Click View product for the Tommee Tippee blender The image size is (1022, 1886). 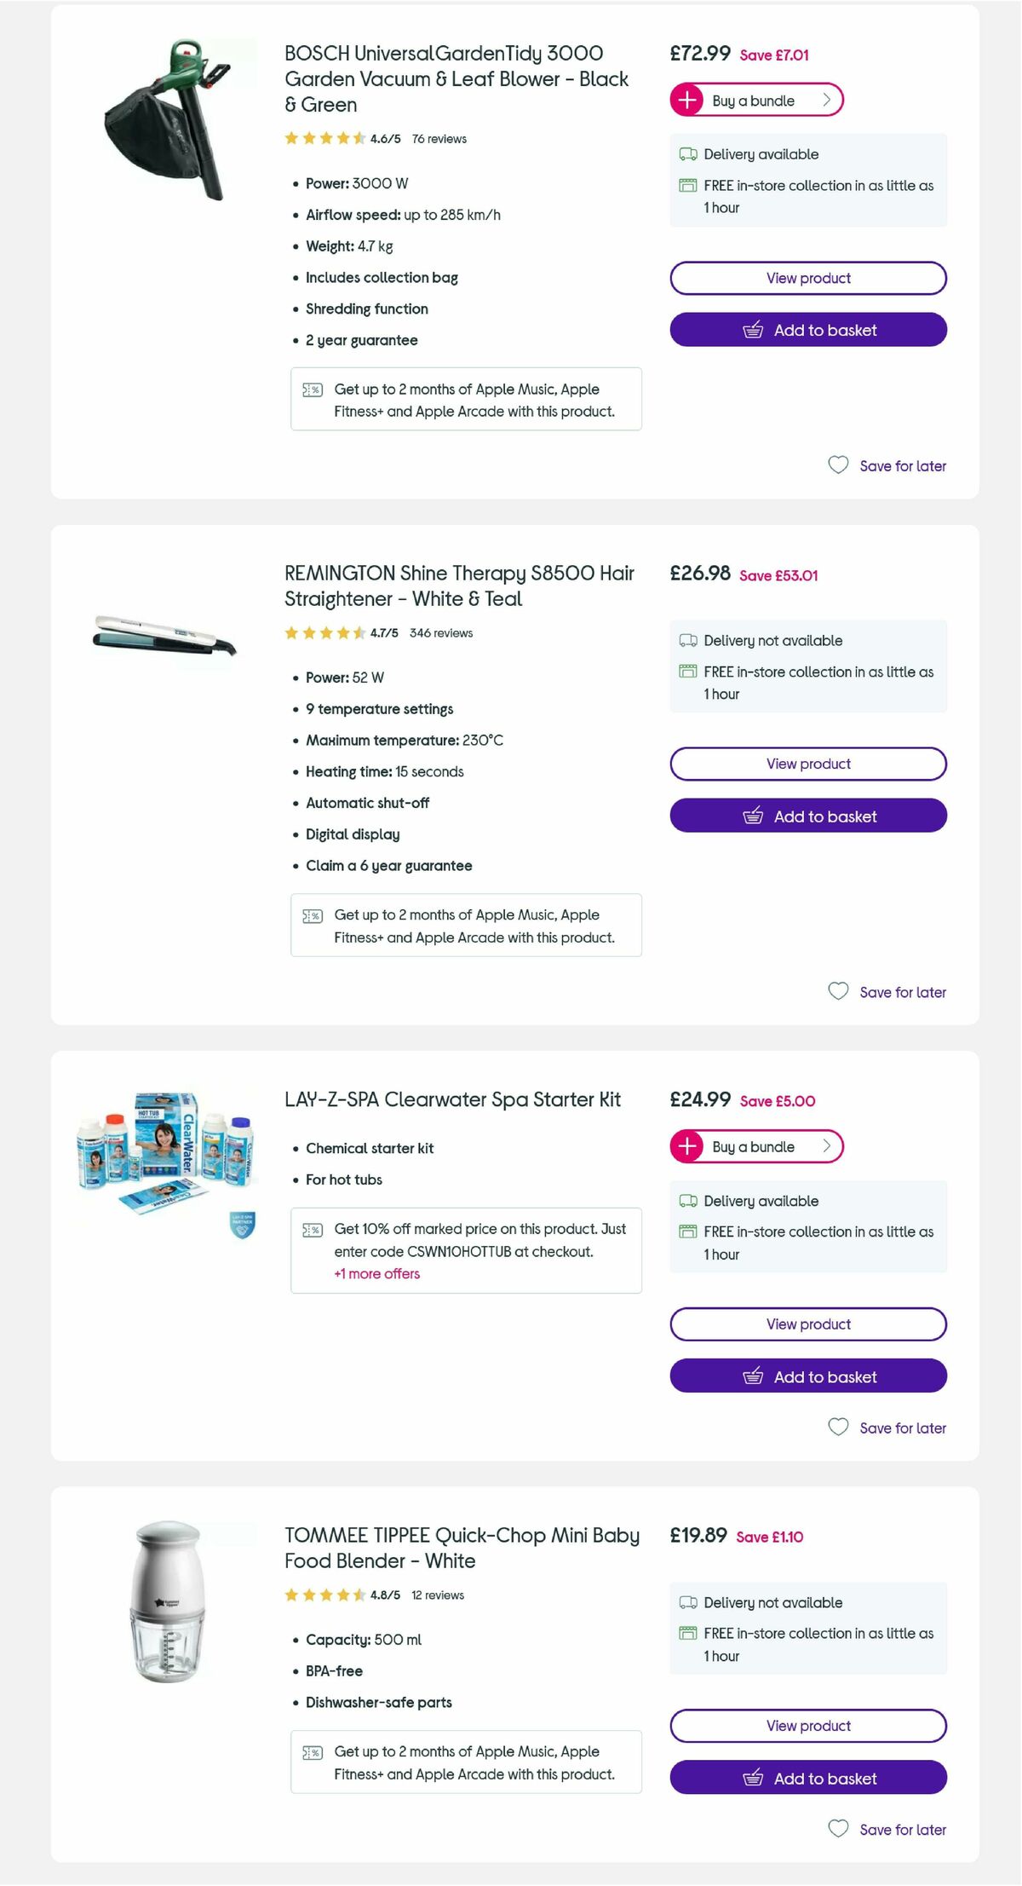pyautogui.click(x=807, y=1725)
